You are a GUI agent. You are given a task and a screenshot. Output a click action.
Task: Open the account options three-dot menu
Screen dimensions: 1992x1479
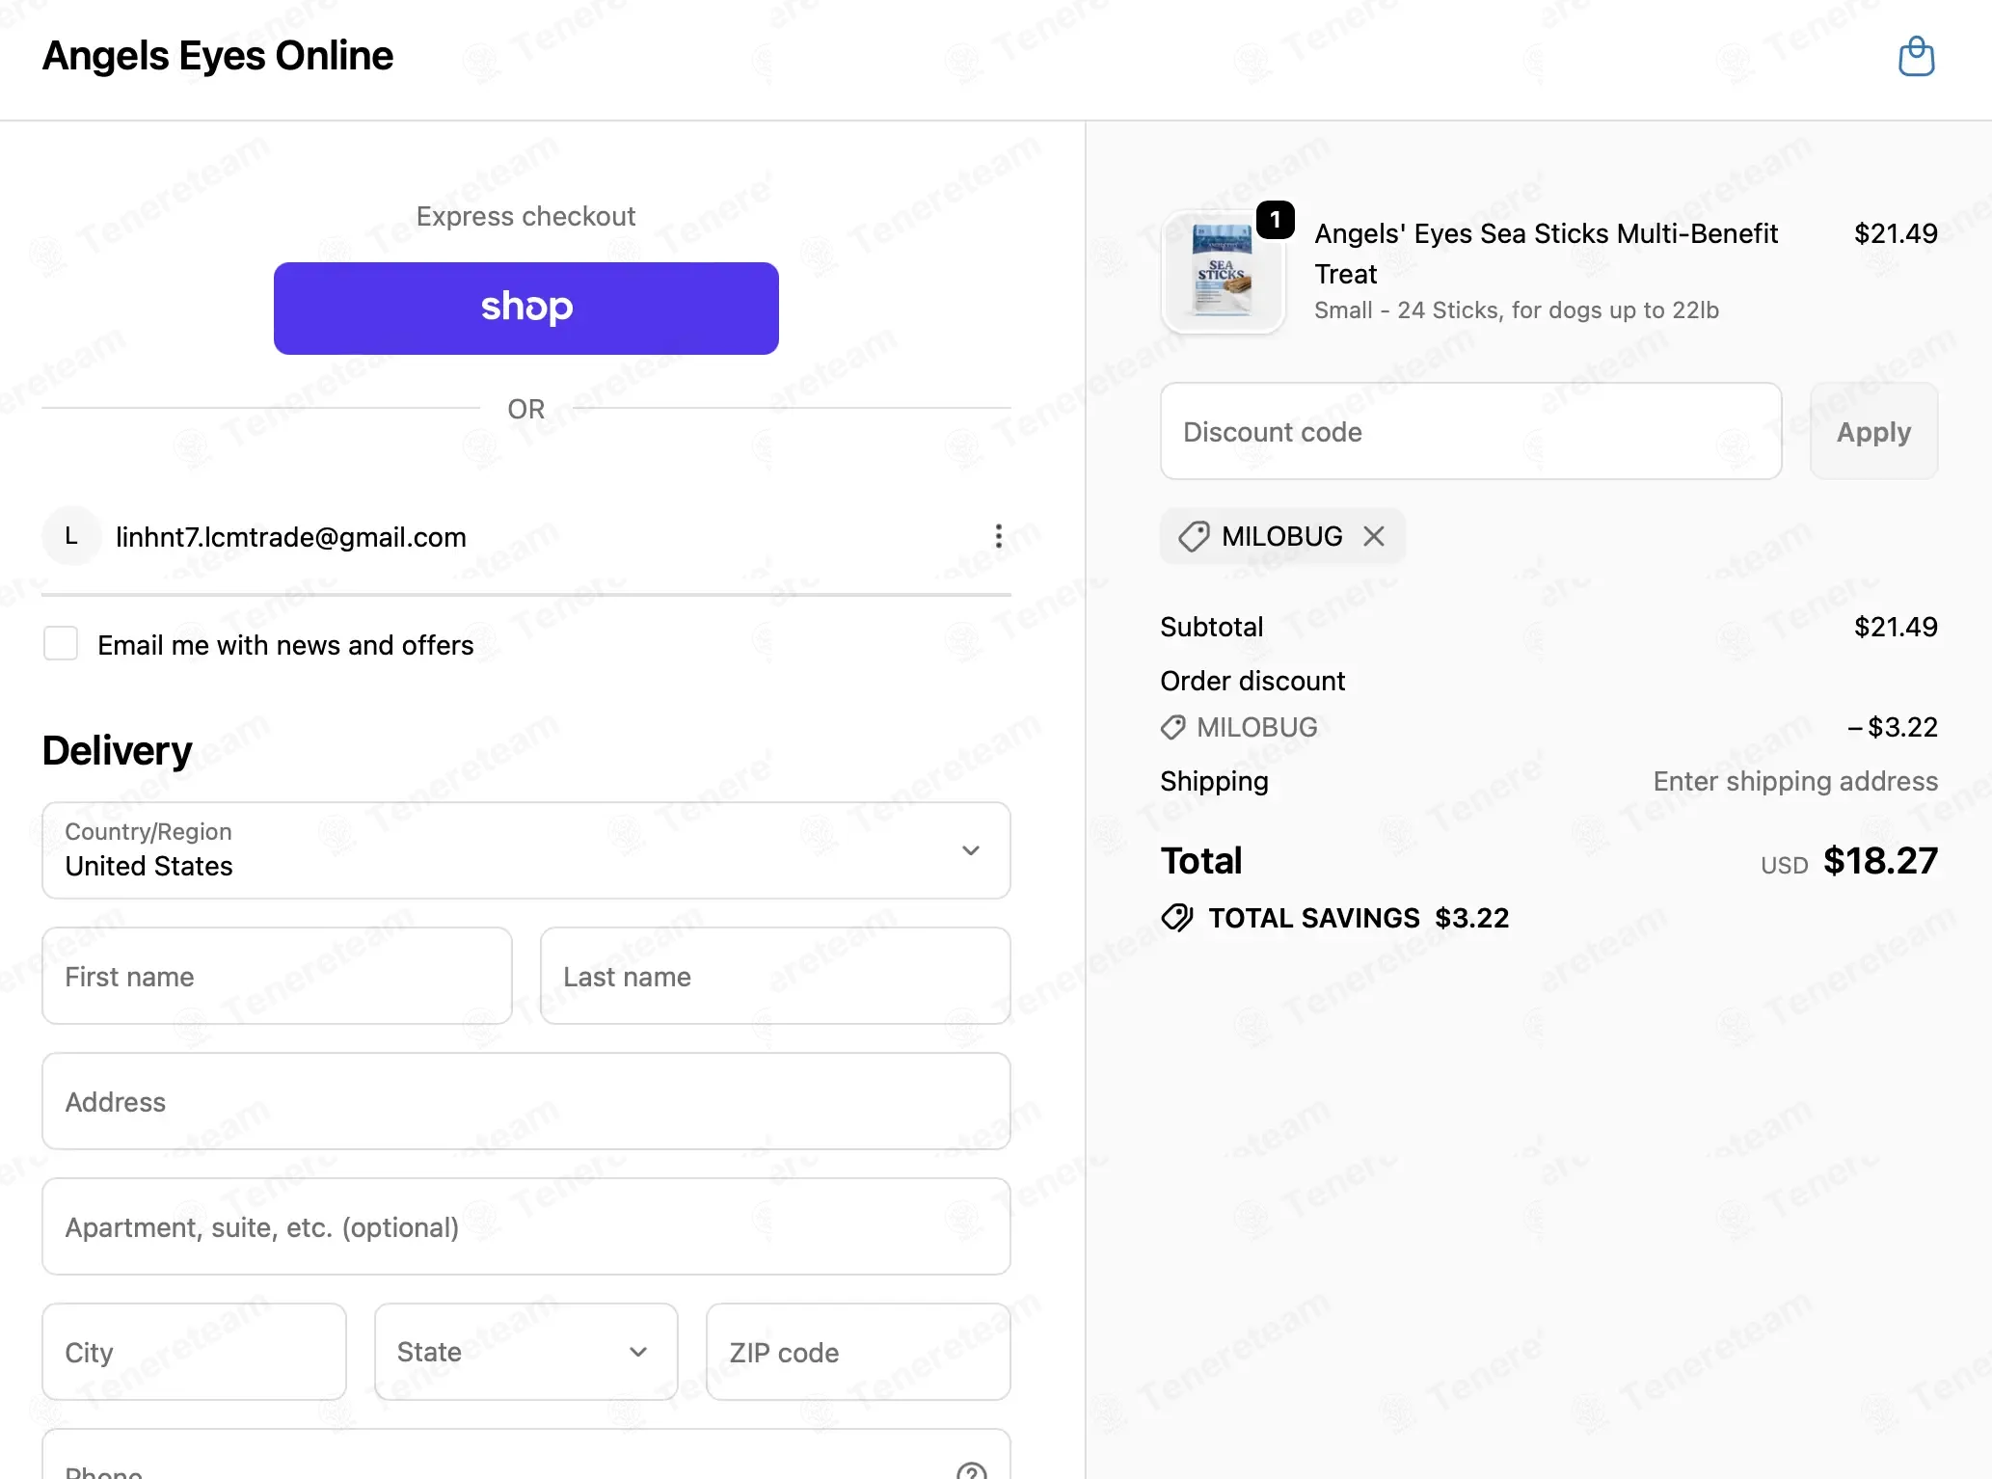click(998, 536)
